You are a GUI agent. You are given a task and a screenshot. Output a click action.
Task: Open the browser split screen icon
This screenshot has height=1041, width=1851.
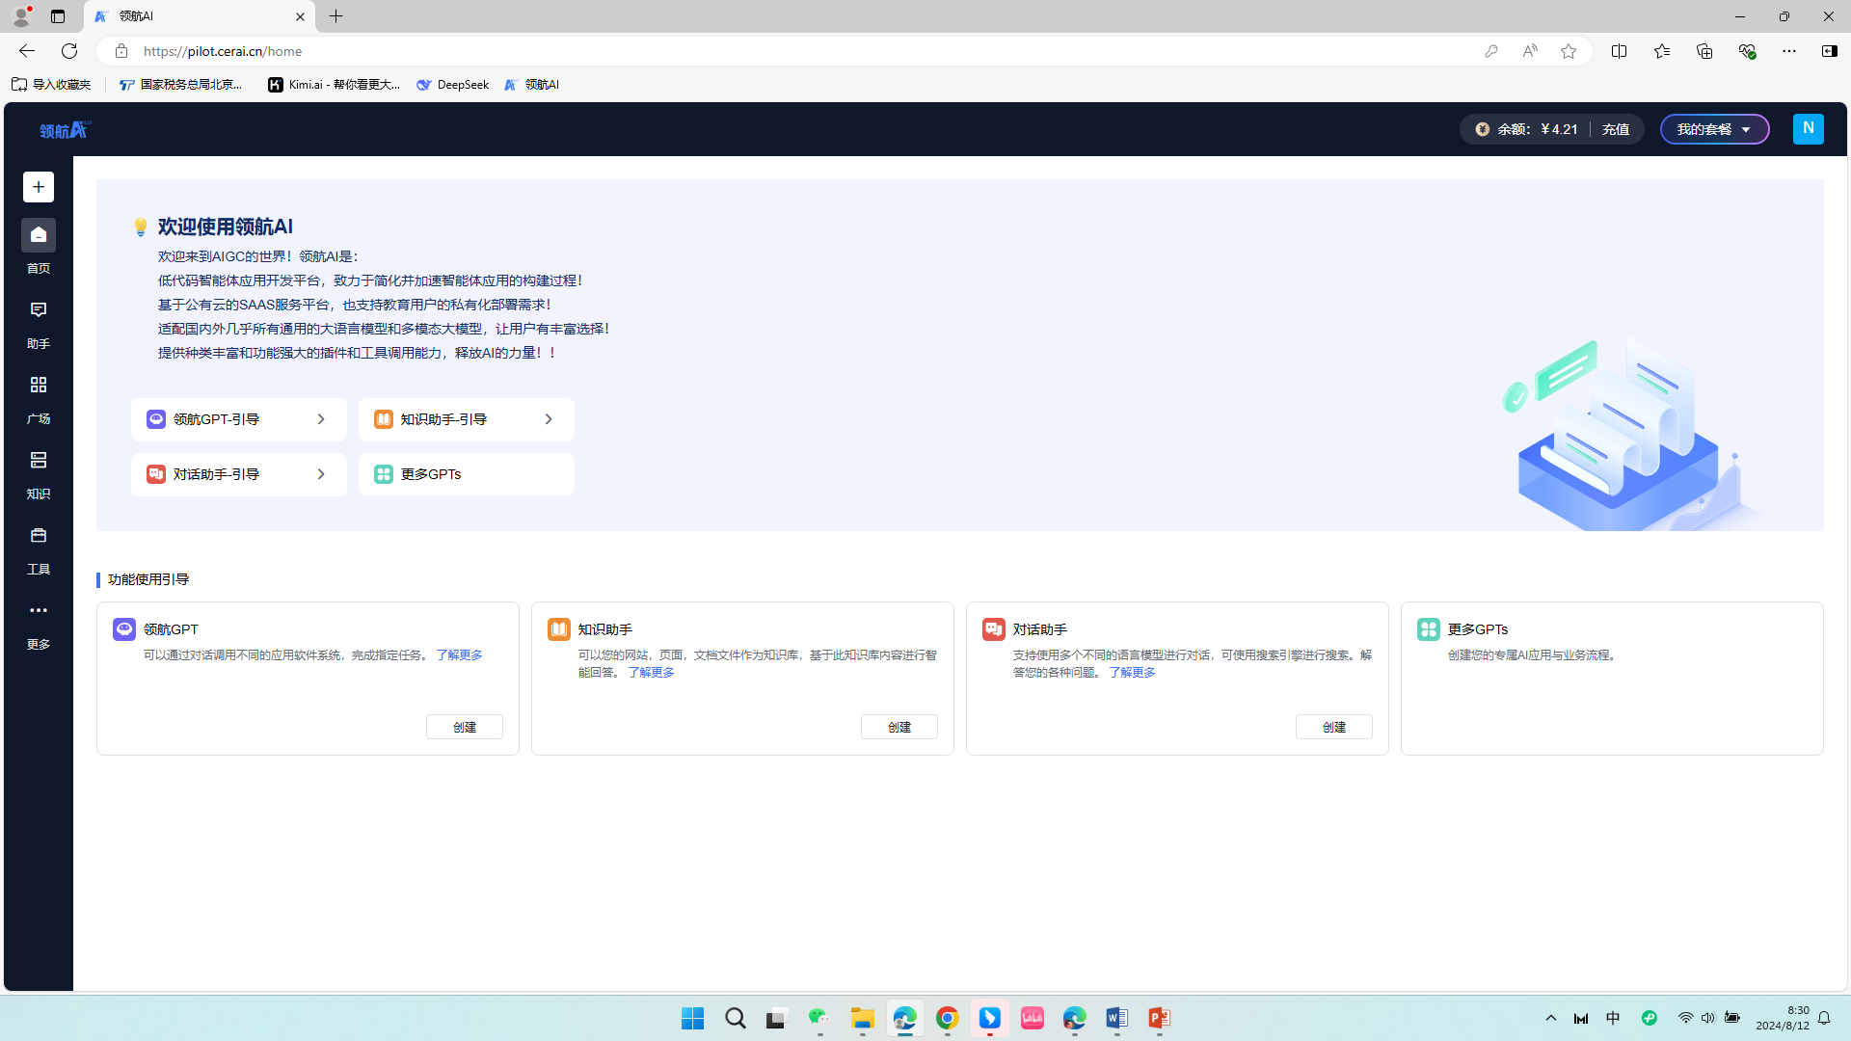click(x=1620, y=51)
